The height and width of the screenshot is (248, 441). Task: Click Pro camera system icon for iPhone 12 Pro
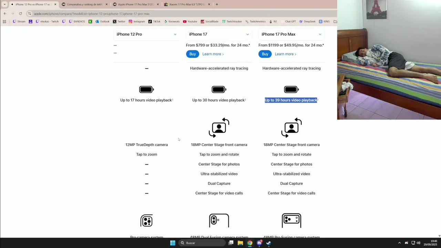click(x=146, y=221)
